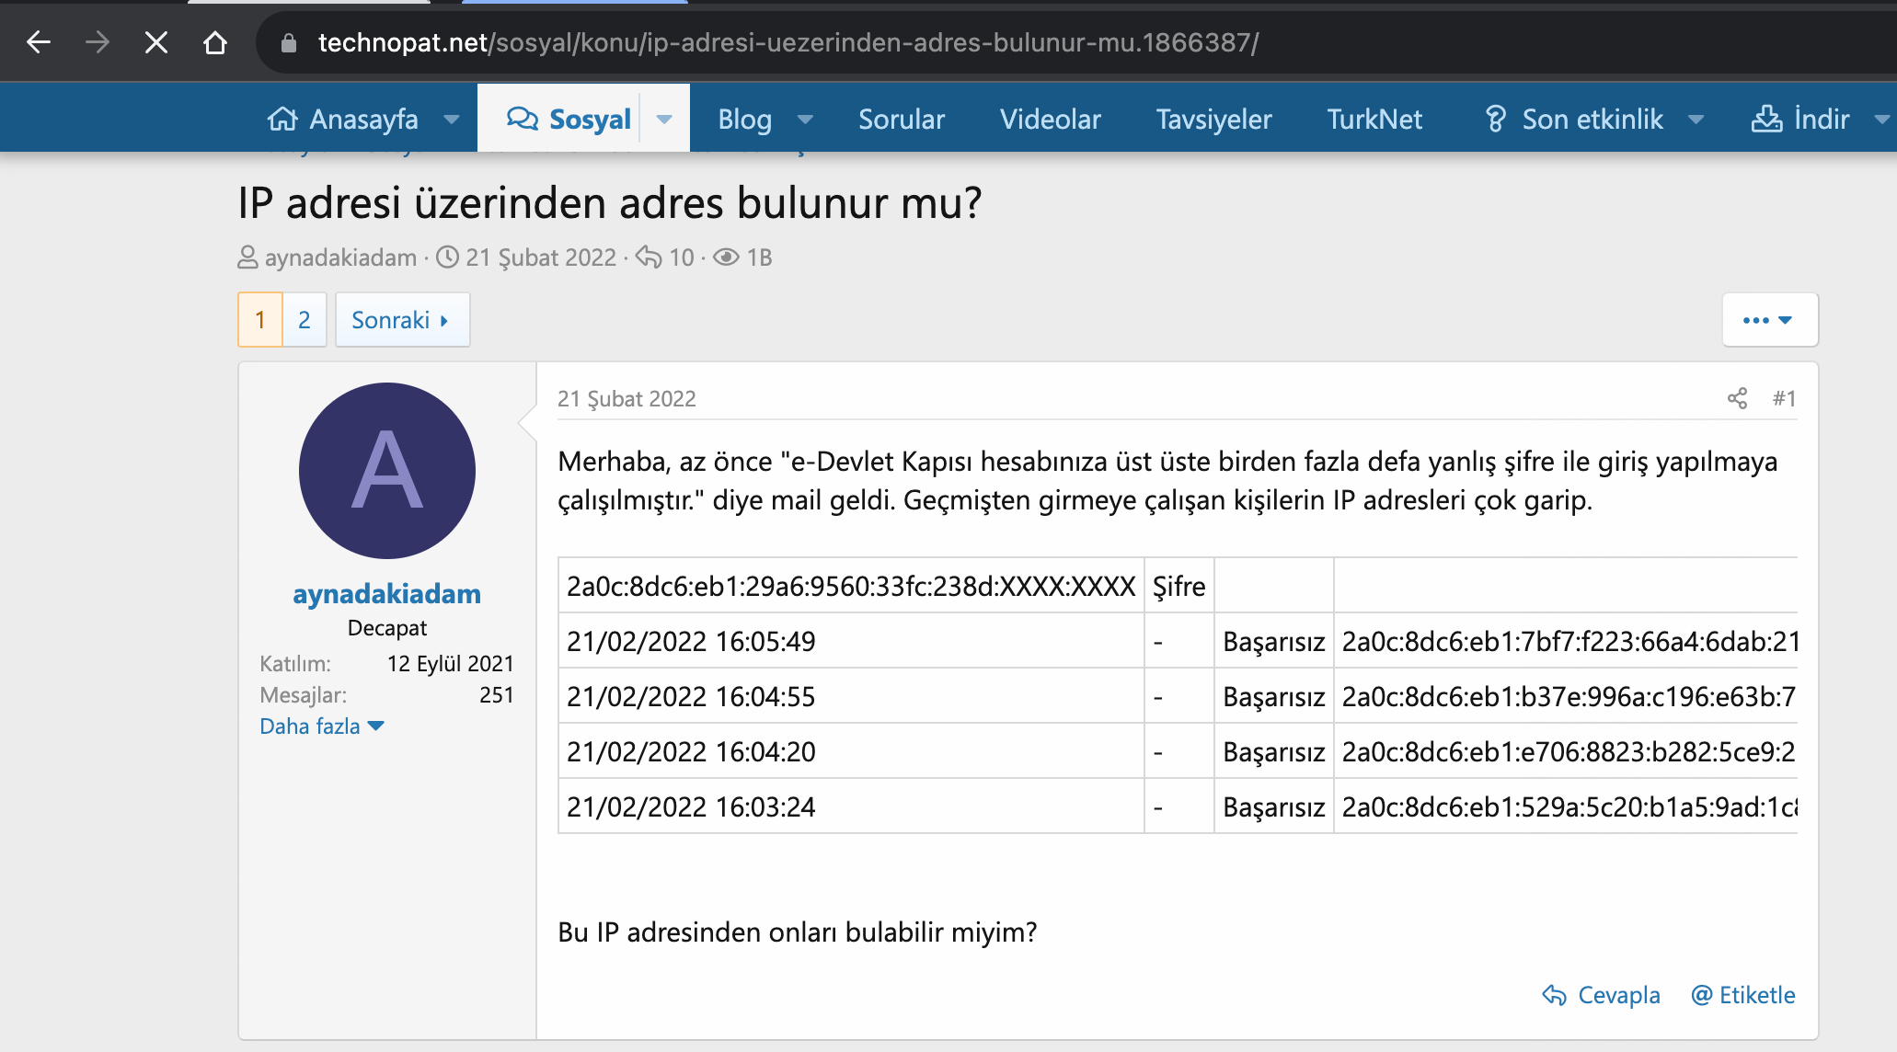The image size is (1897, 1052).
Task: Click the Şifre header cell
Action: [1179, 586]
